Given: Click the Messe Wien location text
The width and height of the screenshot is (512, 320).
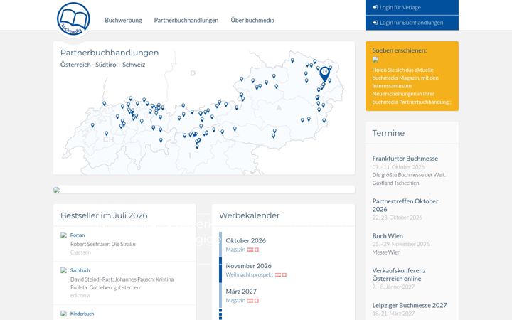Looking at the screenshot, I should 386,252.
